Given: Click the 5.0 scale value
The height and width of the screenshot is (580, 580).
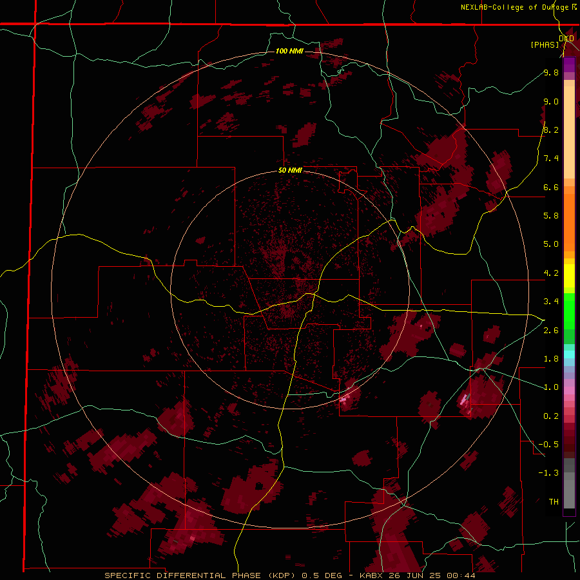Looking at the screenshot, I should click(551, 244).
